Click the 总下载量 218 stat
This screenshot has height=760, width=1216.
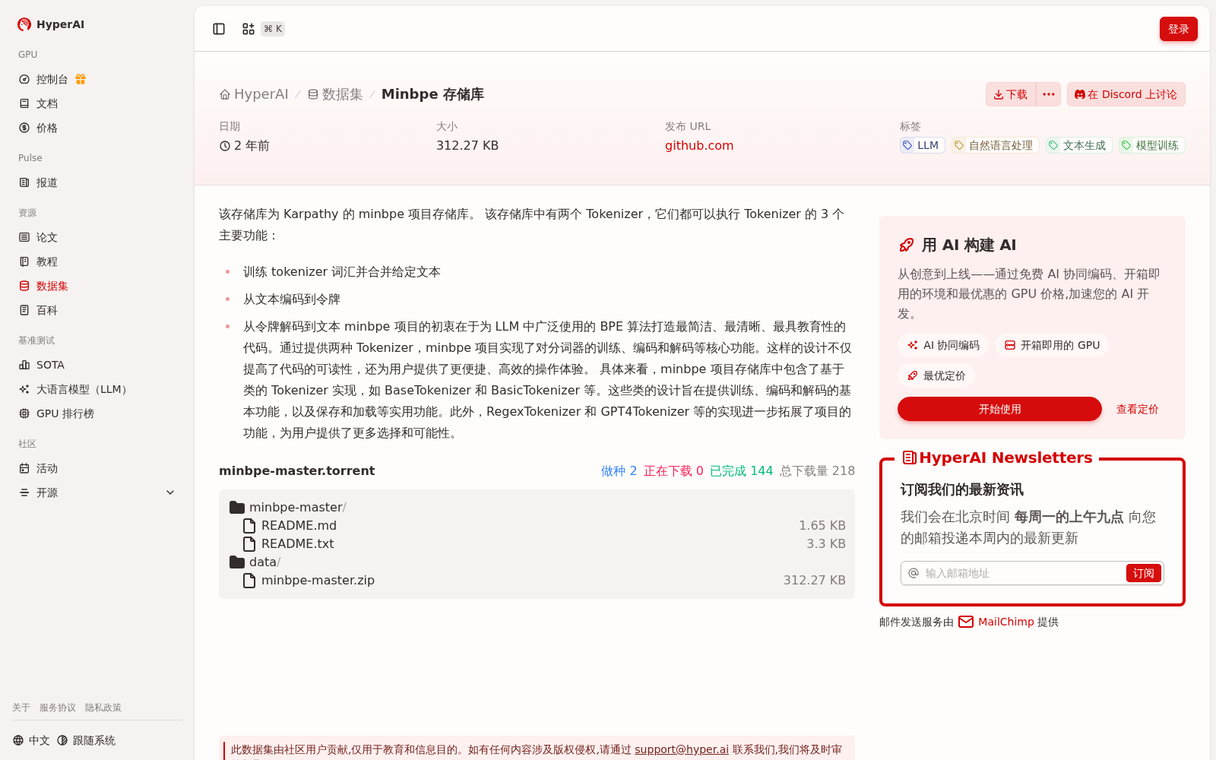(x=817, y=470)
